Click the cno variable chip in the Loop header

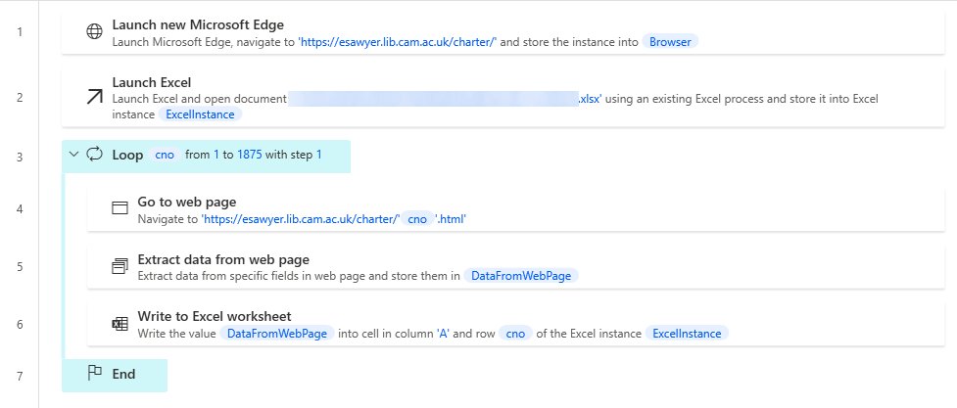165,155
